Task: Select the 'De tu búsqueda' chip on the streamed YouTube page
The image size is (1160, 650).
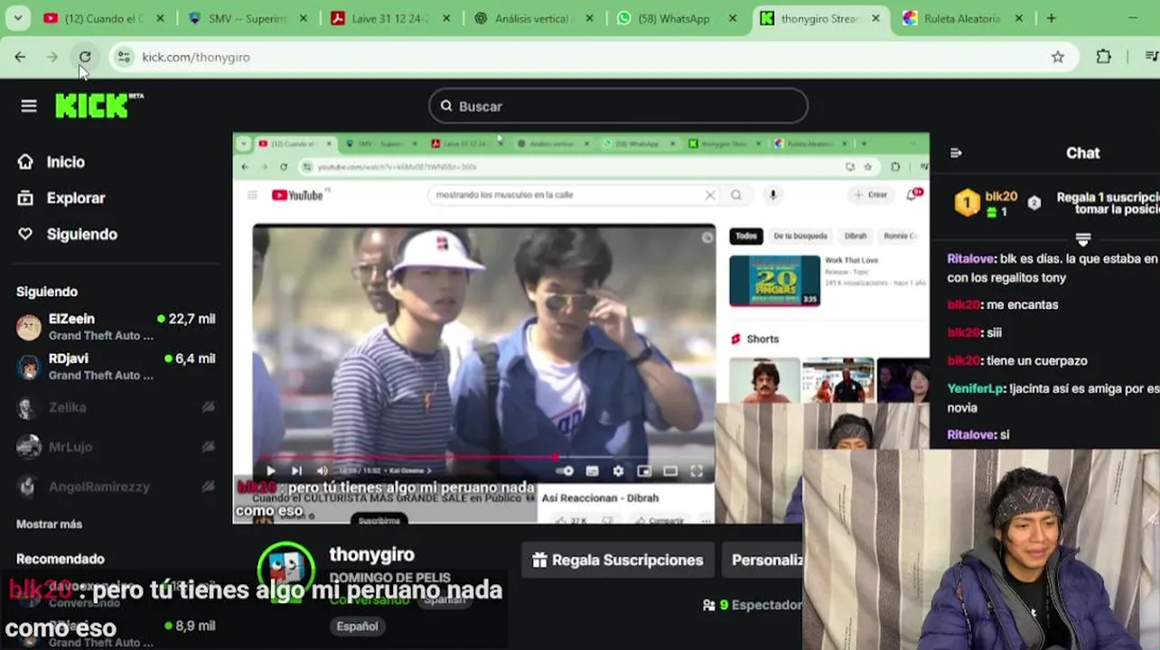Action: [x=800, y=236]
